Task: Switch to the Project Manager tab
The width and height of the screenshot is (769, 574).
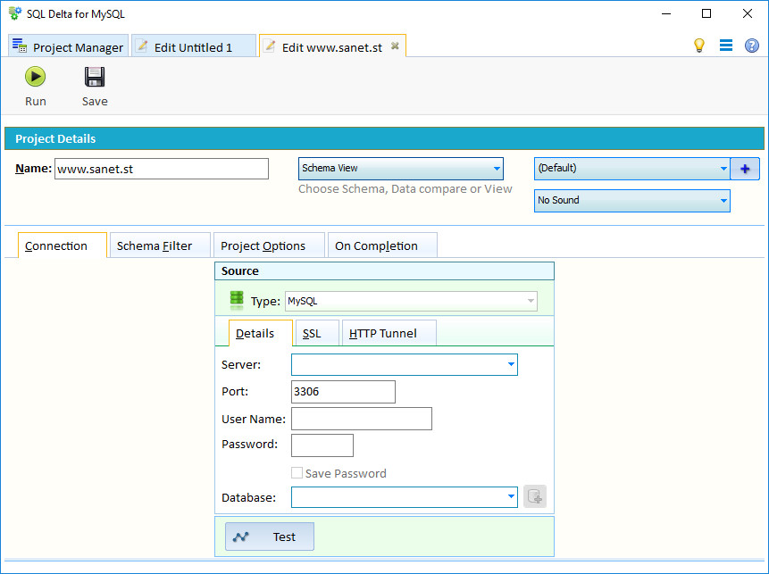Action: pos(68,46)
